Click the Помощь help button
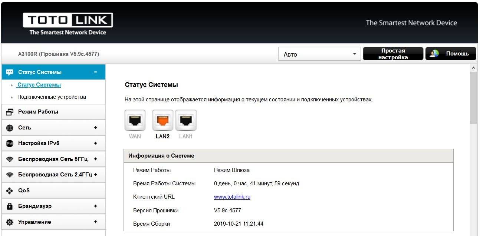Viewport: 480px width, 236px height. pyautogui.click(x=450, y=54)
